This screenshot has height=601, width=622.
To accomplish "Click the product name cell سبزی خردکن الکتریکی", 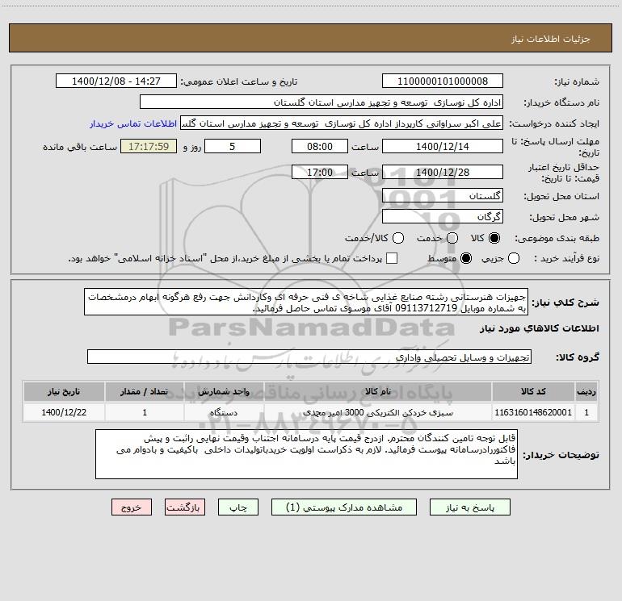I will 378,412.
